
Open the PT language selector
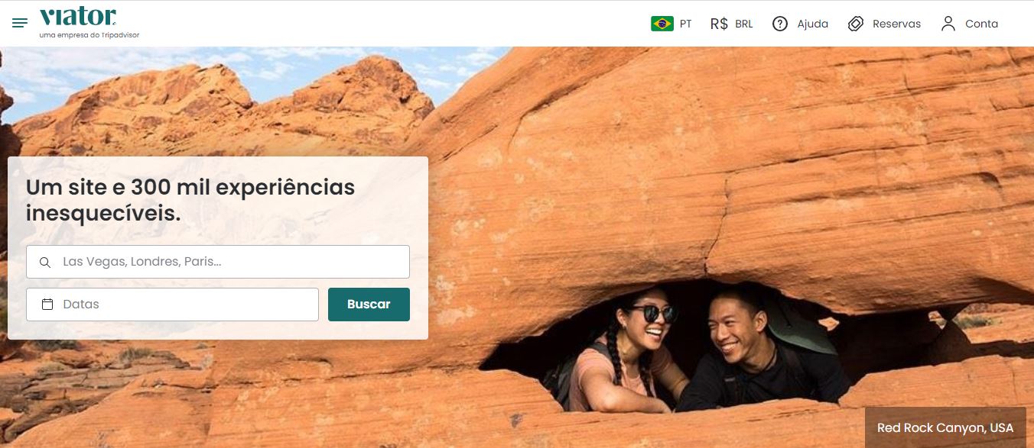coord(671,24)
